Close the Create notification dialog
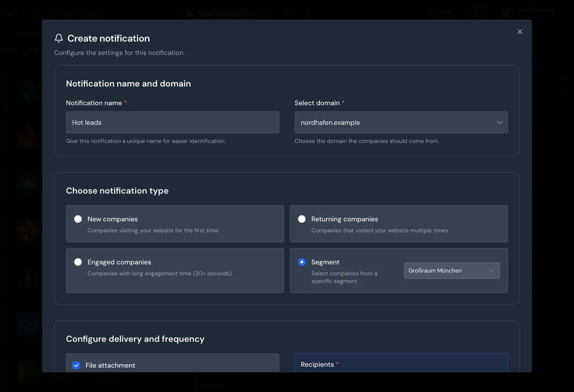574x392 pixels. tap(520, 32)
